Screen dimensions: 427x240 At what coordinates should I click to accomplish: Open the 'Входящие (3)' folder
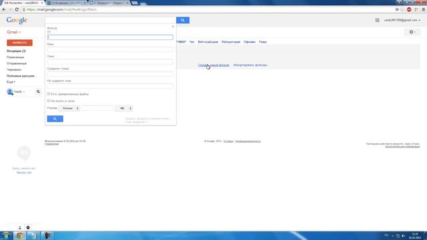coord(16,51)
